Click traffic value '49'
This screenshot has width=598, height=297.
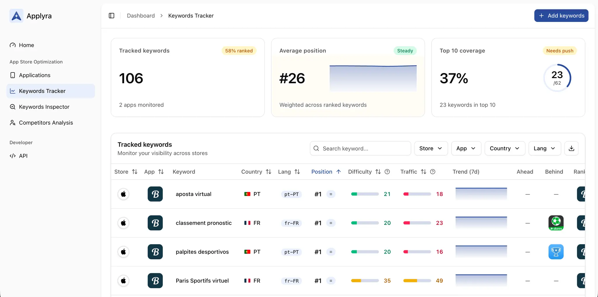[439, 281]
